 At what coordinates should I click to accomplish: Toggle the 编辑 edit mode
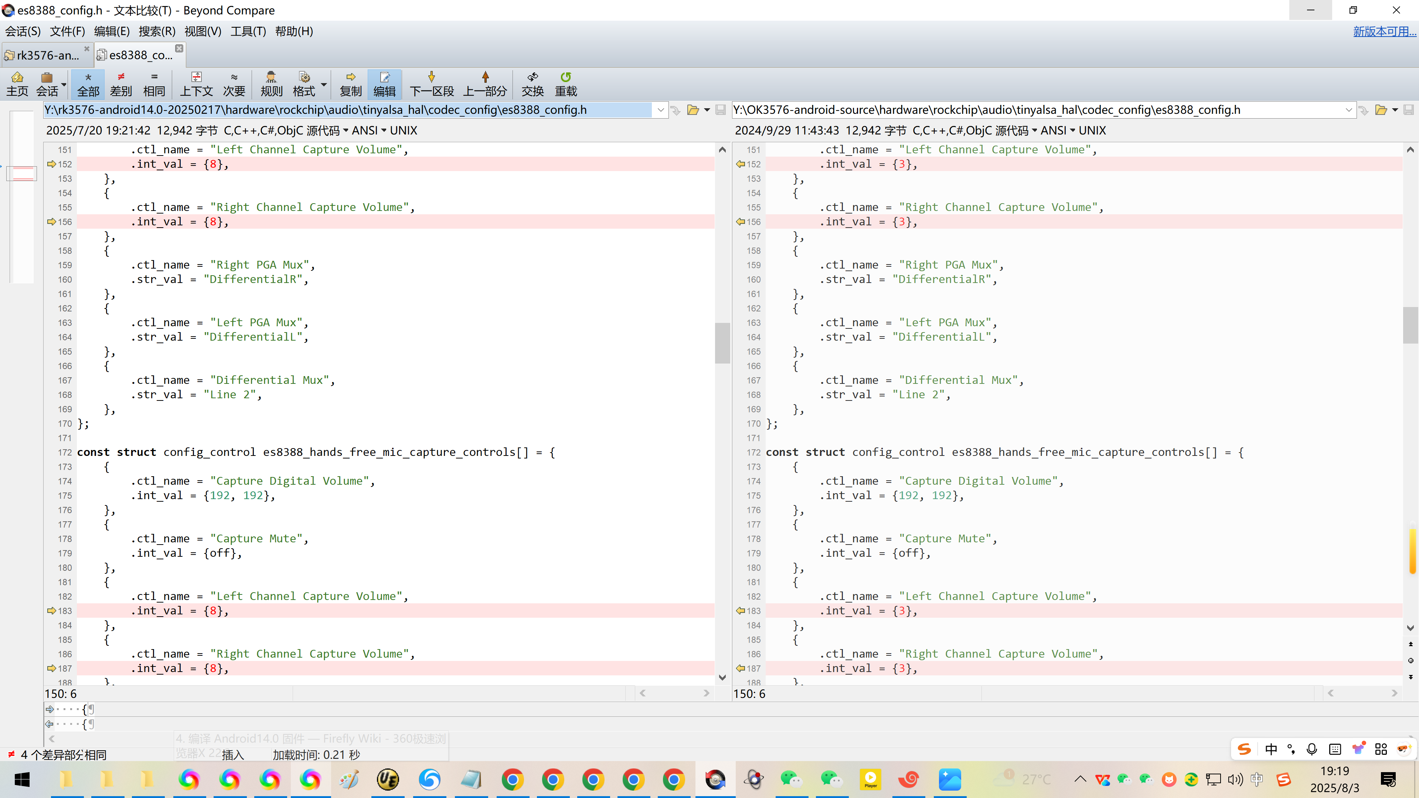pos(384,84)
